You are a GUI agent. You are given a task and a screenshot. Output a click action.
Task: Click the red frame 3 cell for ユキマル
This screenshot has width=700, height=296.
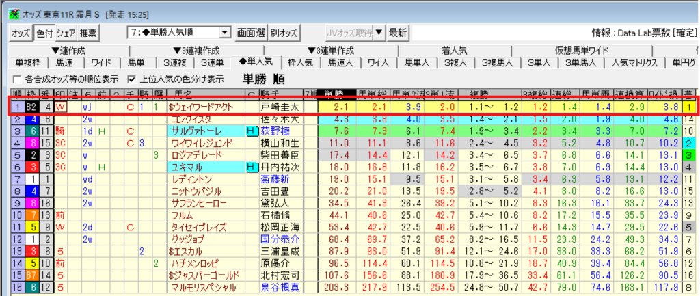point(31,167)
